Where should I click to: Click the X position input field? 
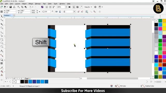(11, 11)
